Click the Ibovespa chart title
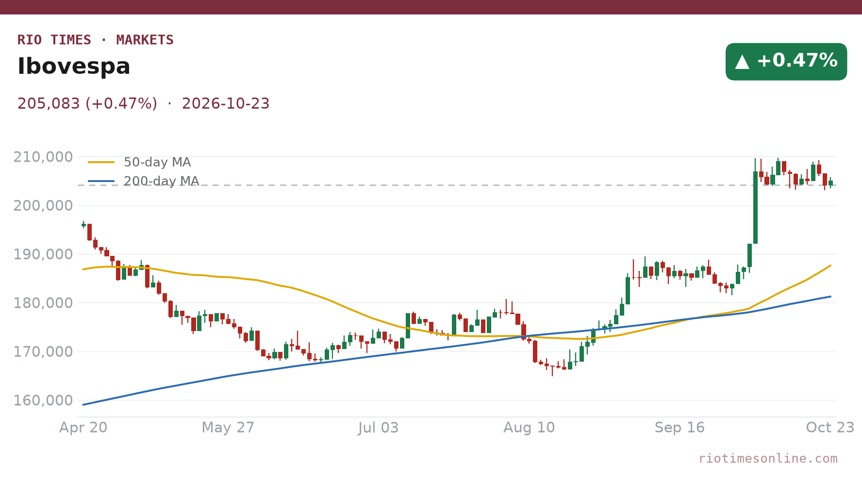Screen dimensions: 862x485 pyautogui.click(x=74, y=67)
